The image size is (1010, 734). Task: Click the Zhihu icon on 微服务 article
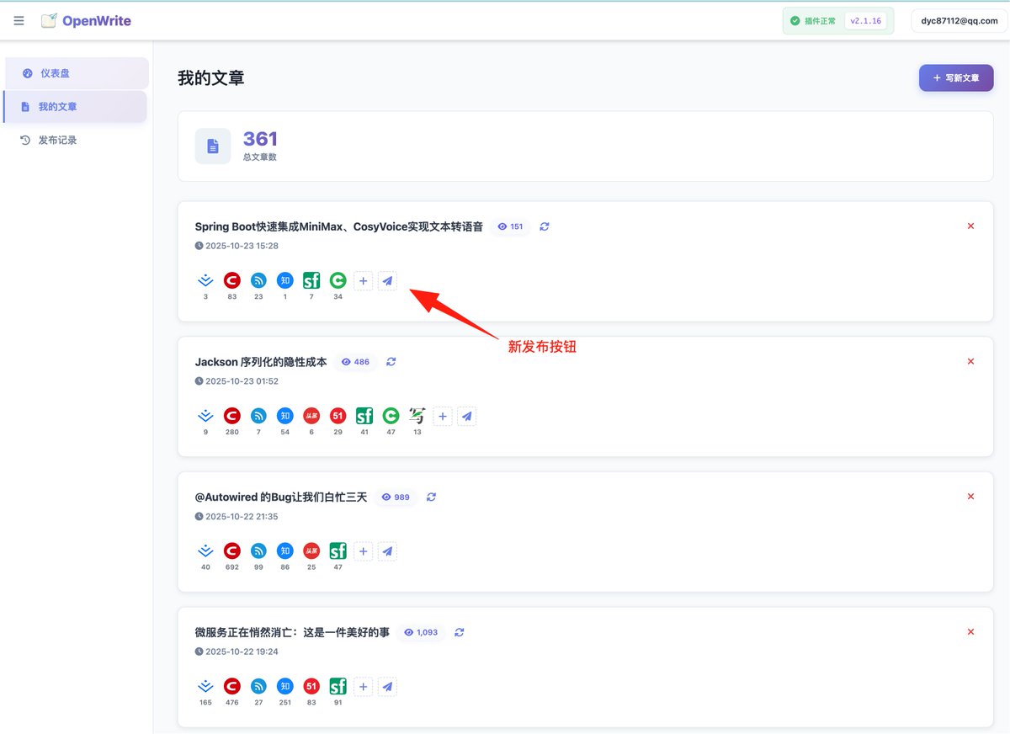(285, 686)
